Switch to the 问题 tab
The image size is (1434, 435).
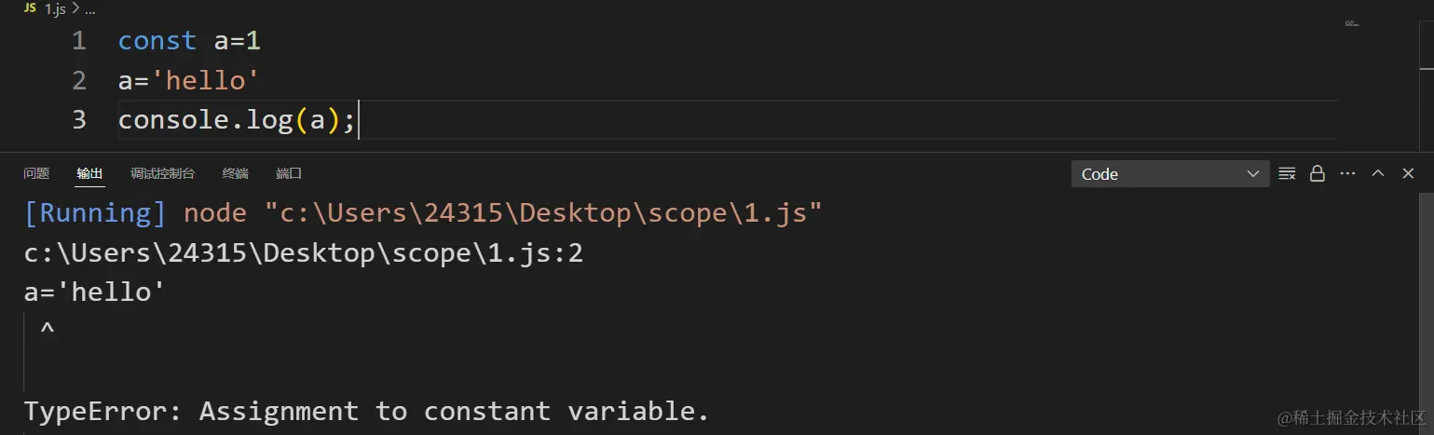click(36, 173)
